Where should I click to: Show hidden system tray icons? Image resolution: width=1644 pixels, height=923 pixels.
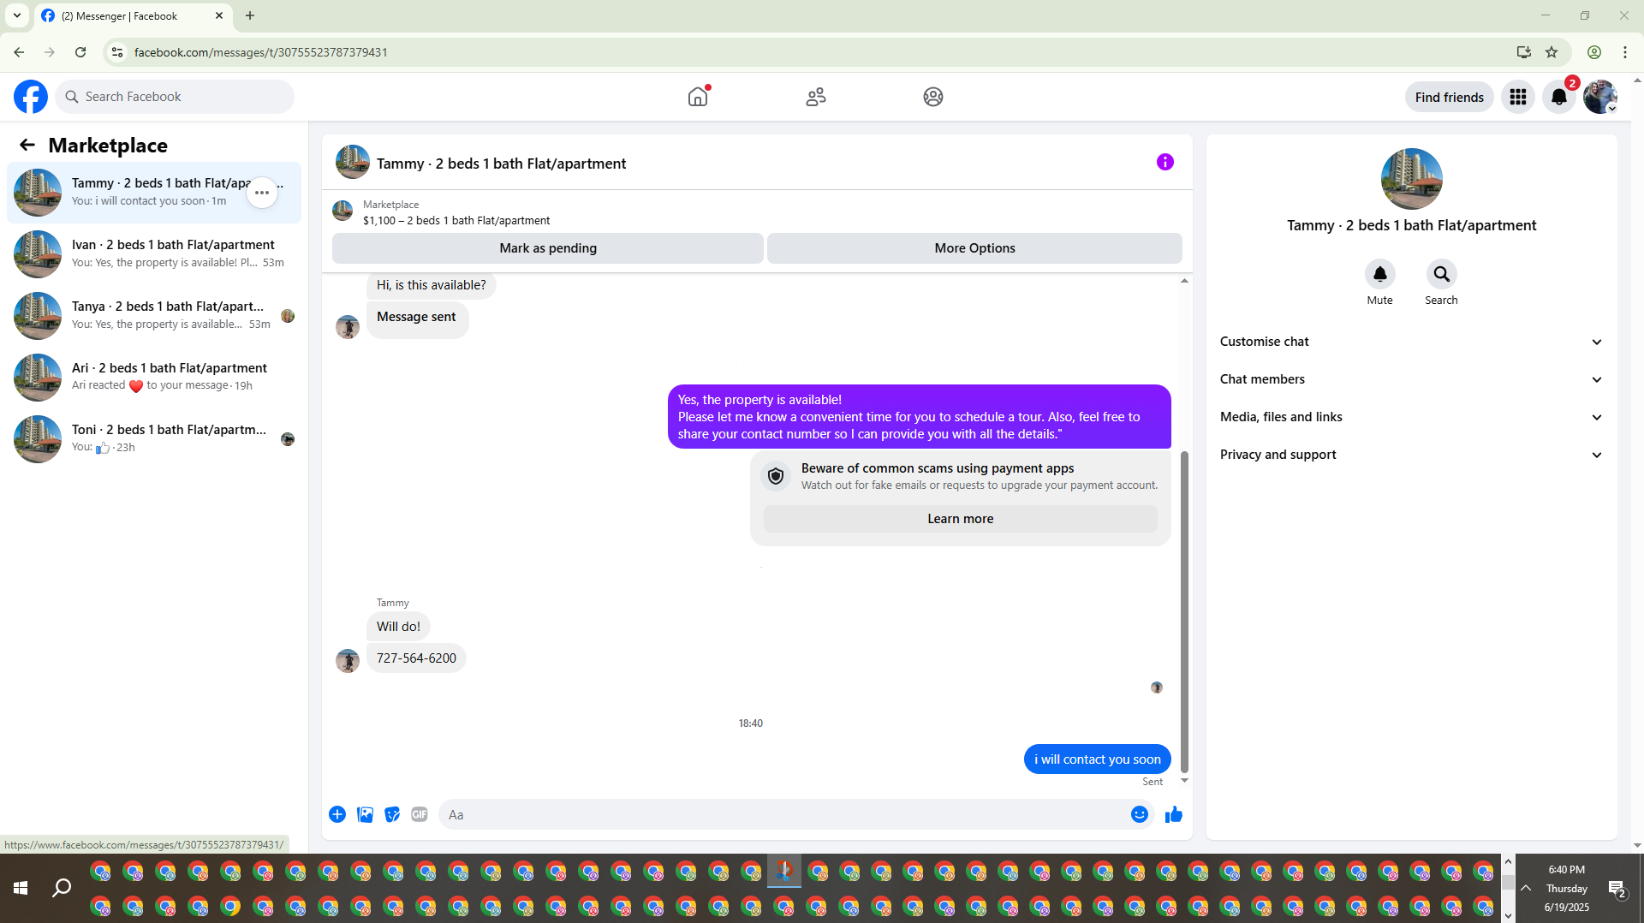click(x=1526, y=888)
